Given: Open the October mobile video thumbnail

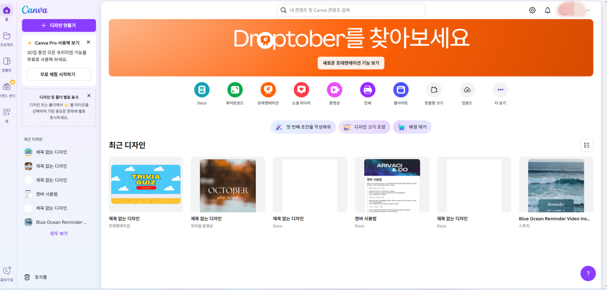Looking at the screenshot, I should 228,184.
